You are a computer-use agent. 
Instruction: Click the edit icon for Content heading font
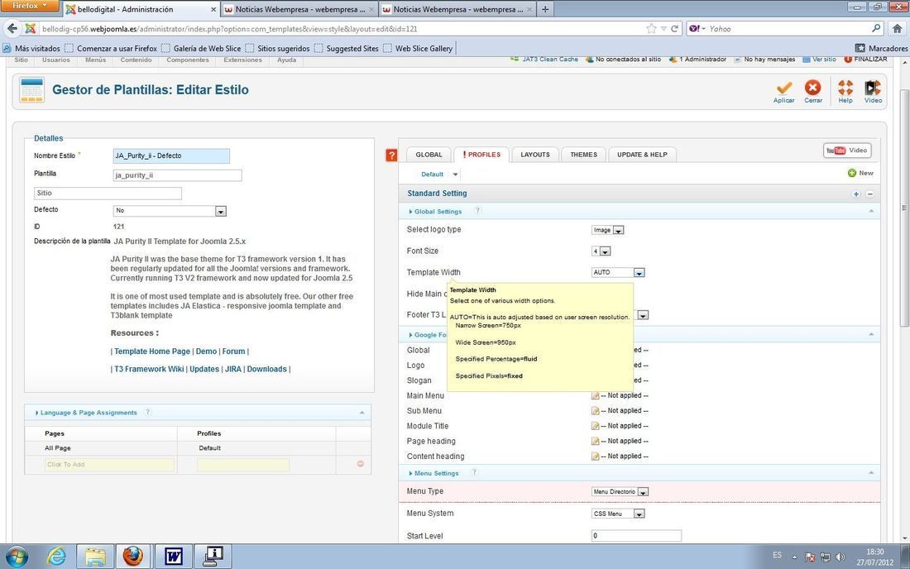(x=595, y=456)
